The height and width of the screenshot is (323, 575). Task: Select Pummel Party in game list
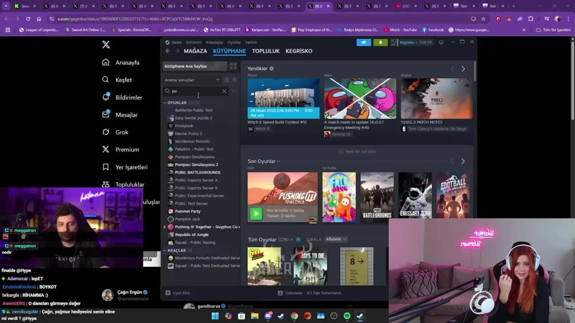(x=188, y=211)
